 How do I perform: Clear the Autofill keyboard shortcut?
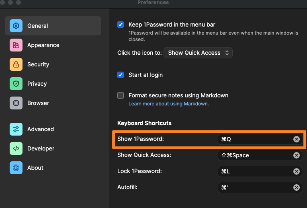(297, 187)
